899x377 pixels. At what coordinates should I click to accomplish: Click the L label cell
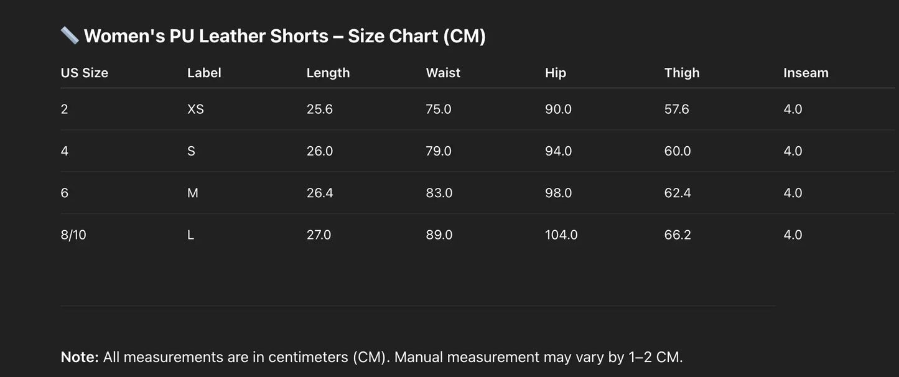coord(191,235)
